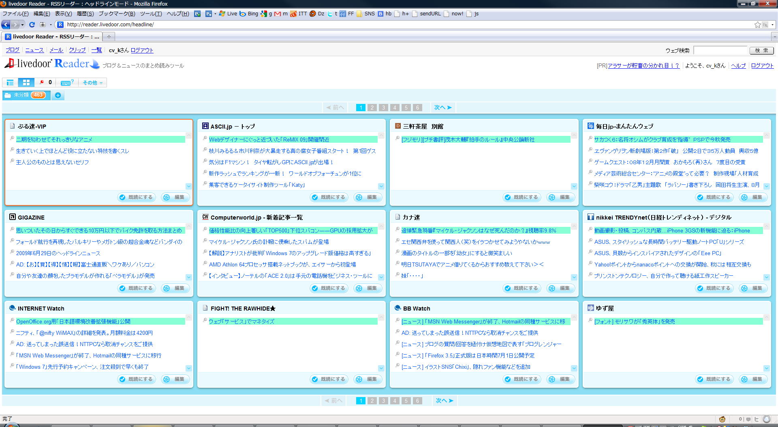Mark カナ速 feed as read
Image resolution: width=778 pixels, height=427 pixels.
click(x=522, y=288)
